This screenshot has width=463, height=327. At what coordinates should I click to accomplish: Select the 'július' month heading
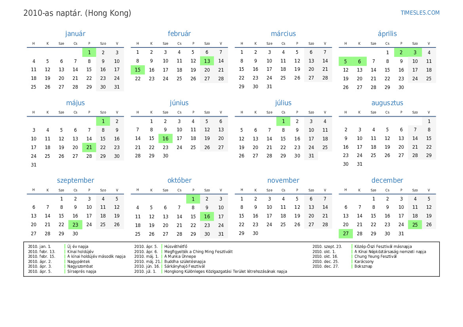point(283,103)
